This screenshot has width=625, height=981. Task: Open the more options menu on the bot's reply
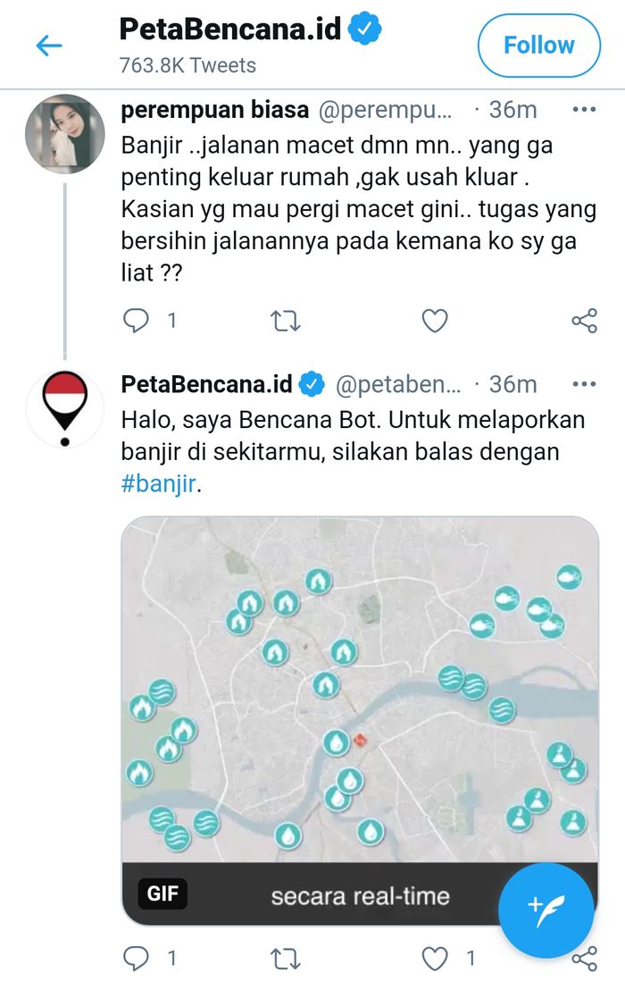(x=584, y=383)
